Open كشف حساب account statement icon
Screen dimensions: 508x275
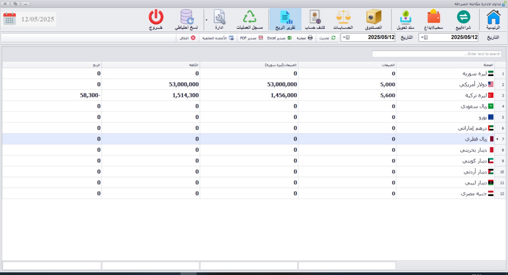click(315, 19)
